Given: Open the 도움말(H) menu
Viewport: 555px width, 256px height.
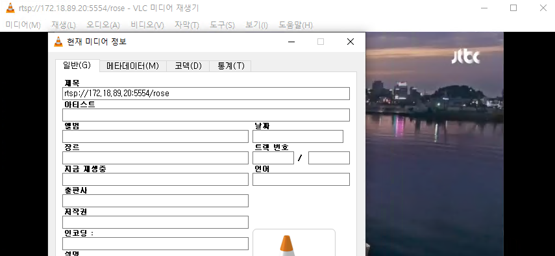Looking at the screenshot, I should coord(295,25).
